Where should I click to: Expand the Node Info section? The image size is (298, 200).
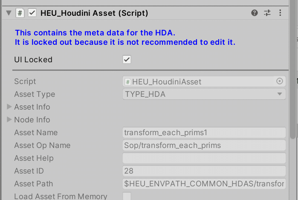[x=9, y=119]
